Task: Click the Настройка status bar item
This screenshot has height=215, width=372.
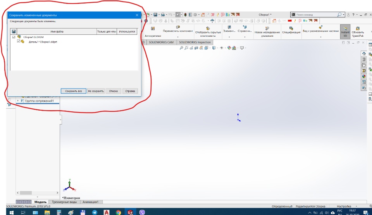Action: (344, 206)
